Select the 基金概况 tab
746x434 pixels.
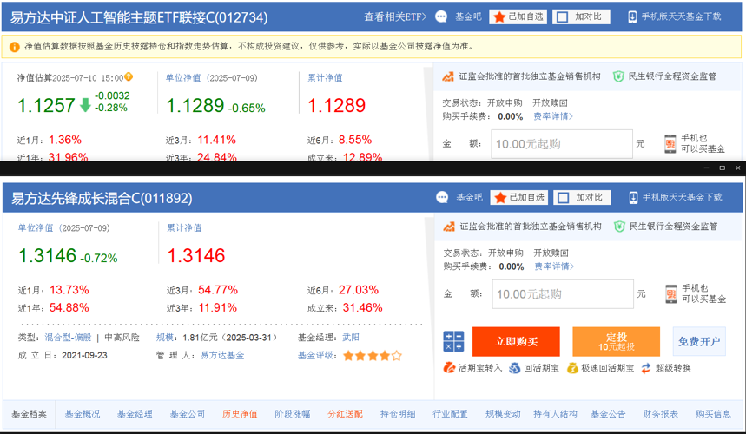click(83, 414)
